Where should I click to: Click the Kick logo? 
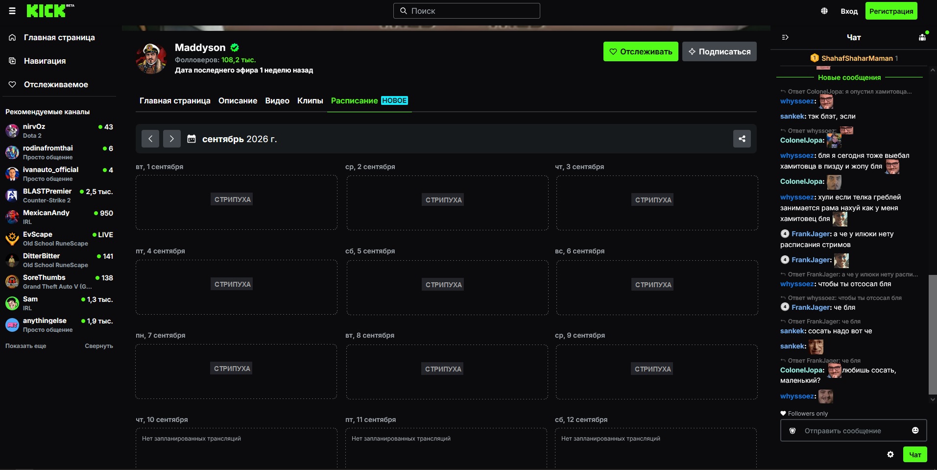47,11
